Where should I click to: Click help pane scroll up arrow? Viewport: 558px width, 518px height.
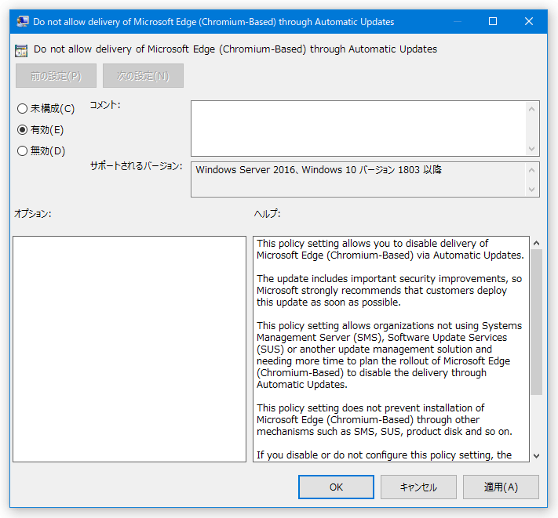point(537,243)
